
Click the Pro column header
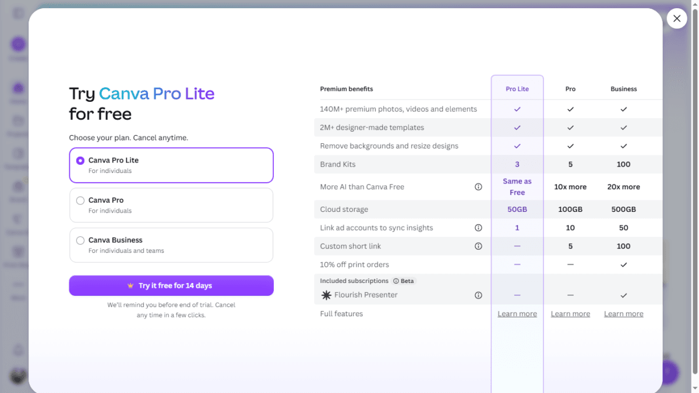click(x=570, y=89)
